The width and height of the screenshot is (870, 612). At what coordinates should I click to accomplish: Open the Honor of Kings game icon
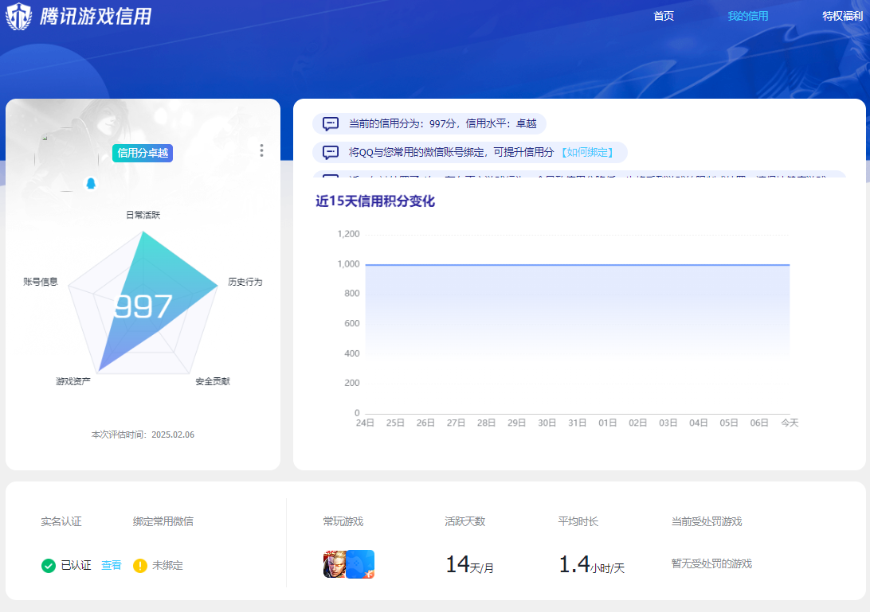(x=335, y=564)
